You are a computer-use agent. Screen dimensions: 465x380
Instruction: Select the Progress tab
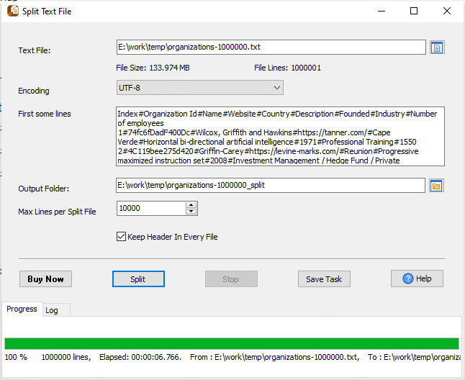pos(22,309)
